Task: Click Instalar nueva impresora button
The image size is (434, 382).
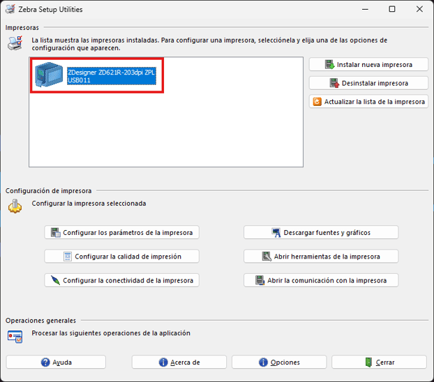Action: click(368, 64)
